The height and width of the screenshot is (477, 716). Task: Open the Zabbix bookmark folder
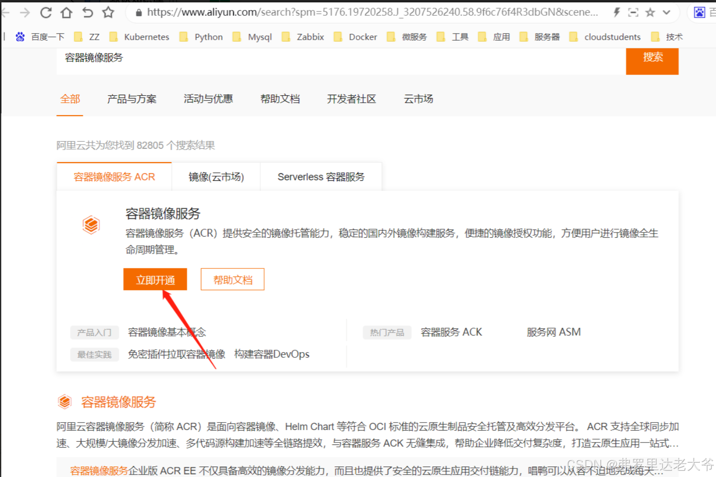[x=303, y=37]
